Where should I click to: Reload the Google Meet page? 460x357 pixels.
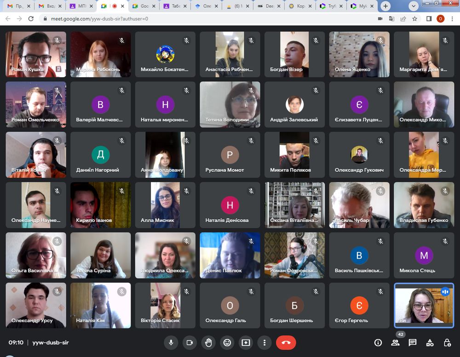tap(31, 19)
